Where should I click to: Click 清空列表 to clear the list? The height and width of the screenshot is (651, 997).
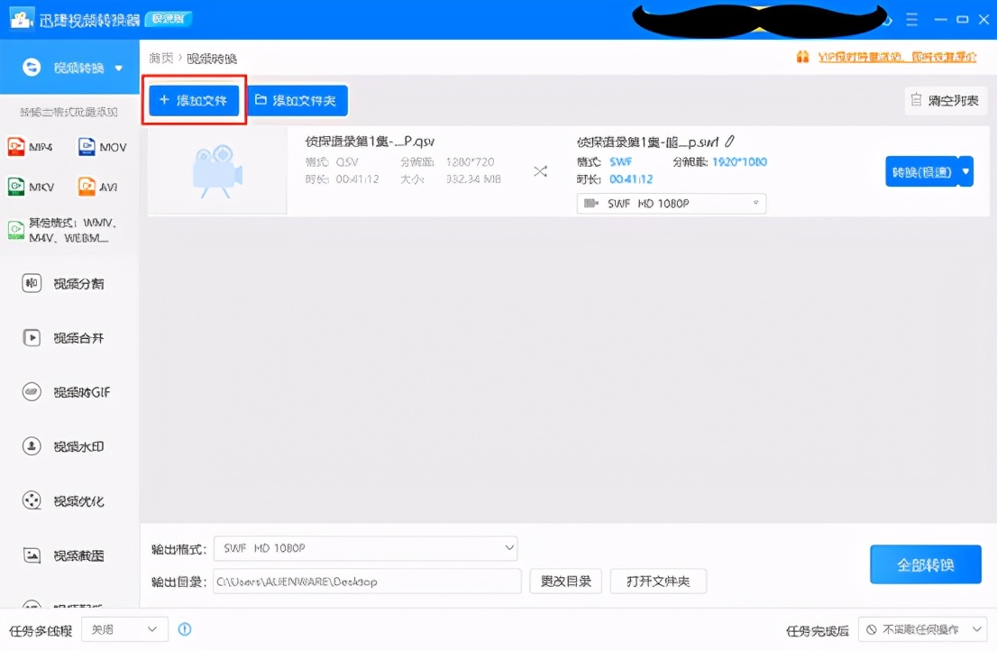click(947, 100)
